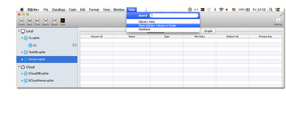Open the Edit menu
The width and height of the screenshot is (286, 114).
[x=83, y=10]
